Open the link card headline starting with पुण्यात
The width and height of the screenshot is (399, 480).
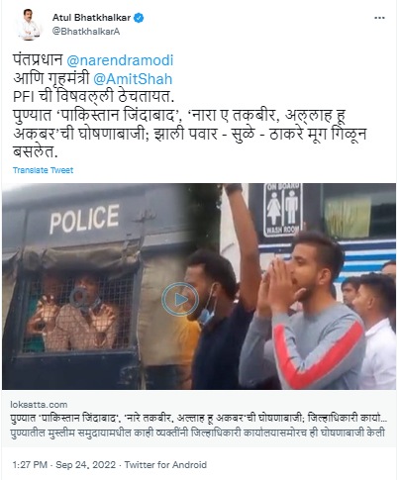(x=198, y=418)
